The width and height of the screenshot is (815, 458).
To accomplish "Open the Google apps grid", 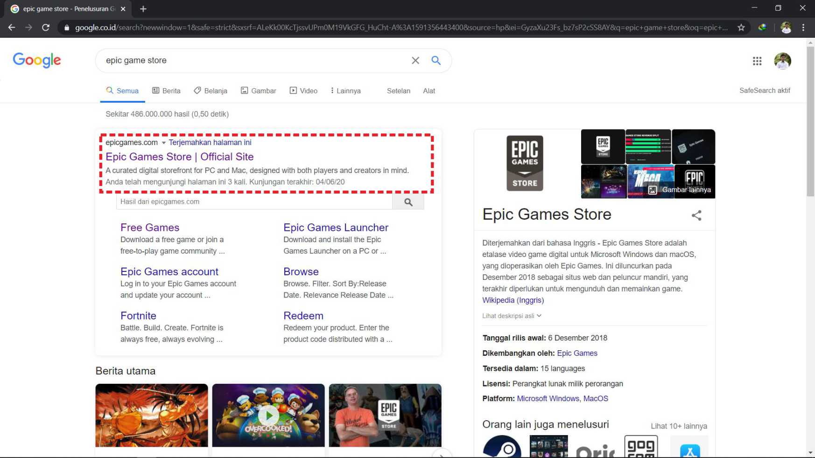I will pyautogui.click(x=757, y=61).
